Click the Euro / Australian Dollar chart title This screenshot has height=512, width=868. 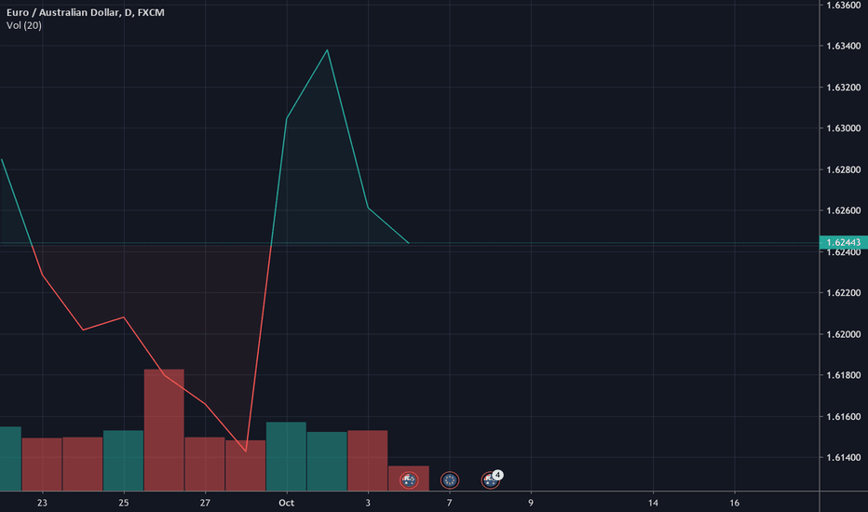point(86,12)
